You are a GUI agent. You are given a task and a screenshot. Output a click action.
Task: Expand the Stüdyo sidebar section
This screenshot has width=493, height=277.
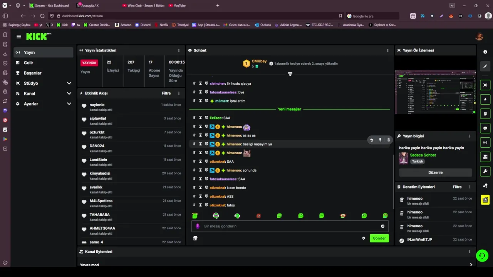[69, 83]
